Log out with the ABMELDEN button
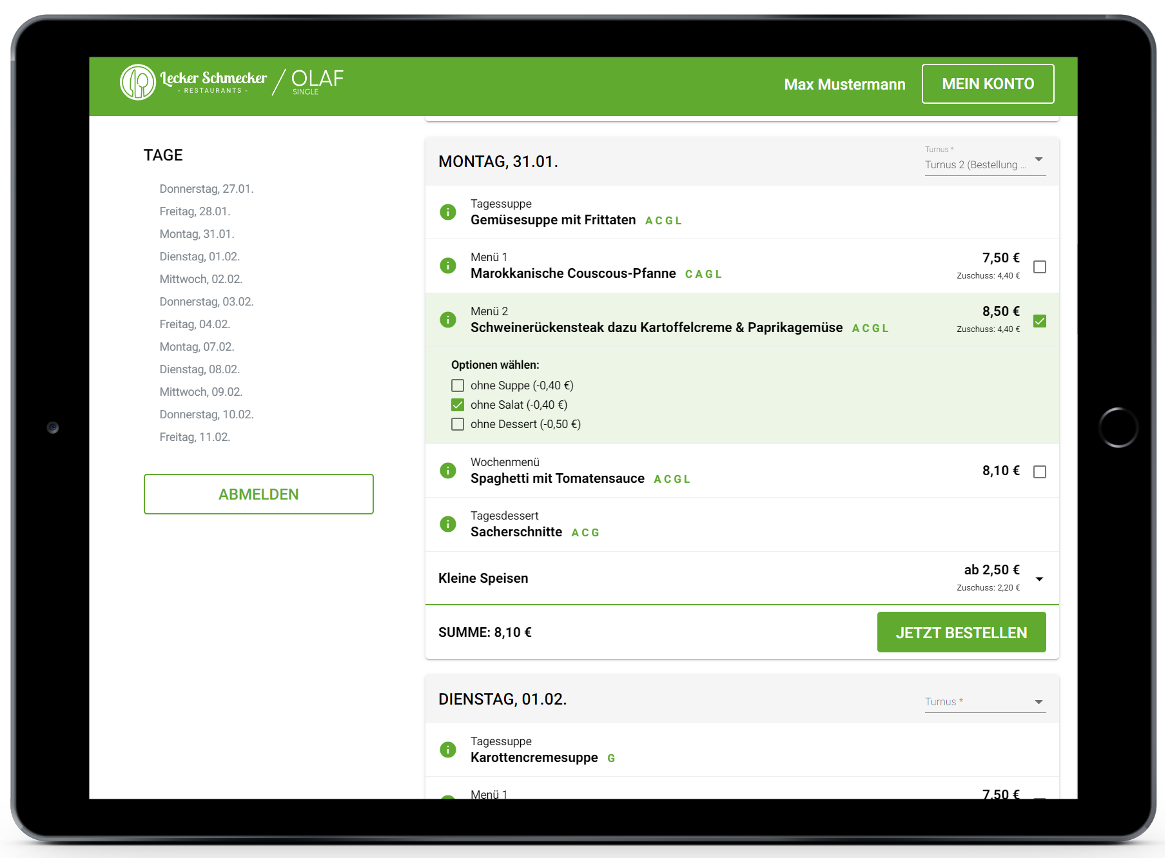Screen dimensions: 1170x858 click(258, 494)
